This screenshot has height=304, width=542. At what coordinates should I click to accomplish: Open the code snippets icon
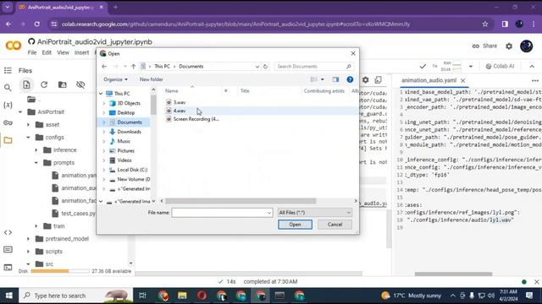pyautogui.click(x=8, y=233)
